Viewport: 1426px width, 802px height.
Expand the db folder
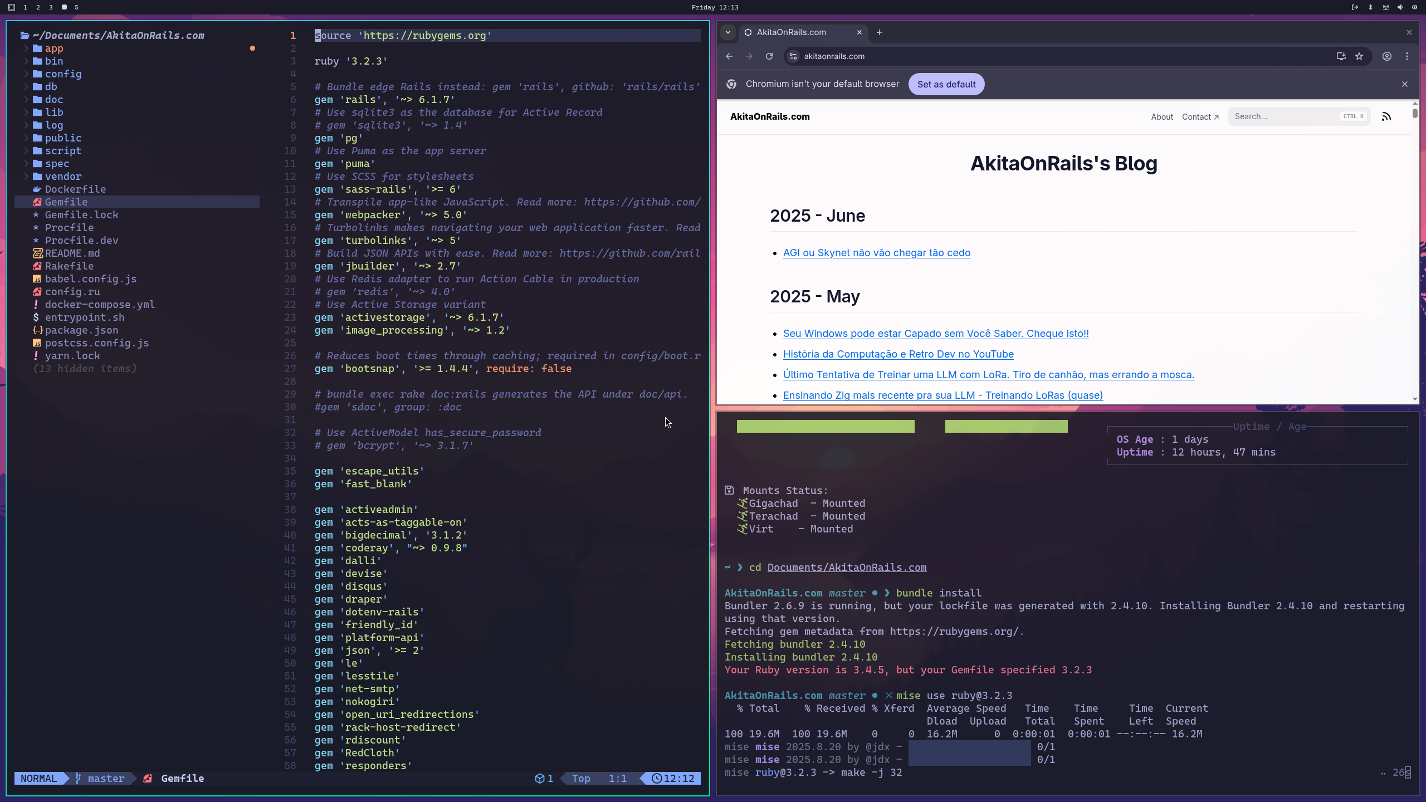(26, 87)
